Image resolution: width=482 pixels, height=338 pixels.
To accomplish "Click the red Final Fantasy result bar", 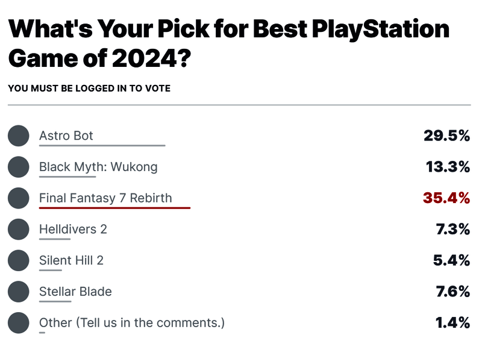I will [x=114, y=207].
